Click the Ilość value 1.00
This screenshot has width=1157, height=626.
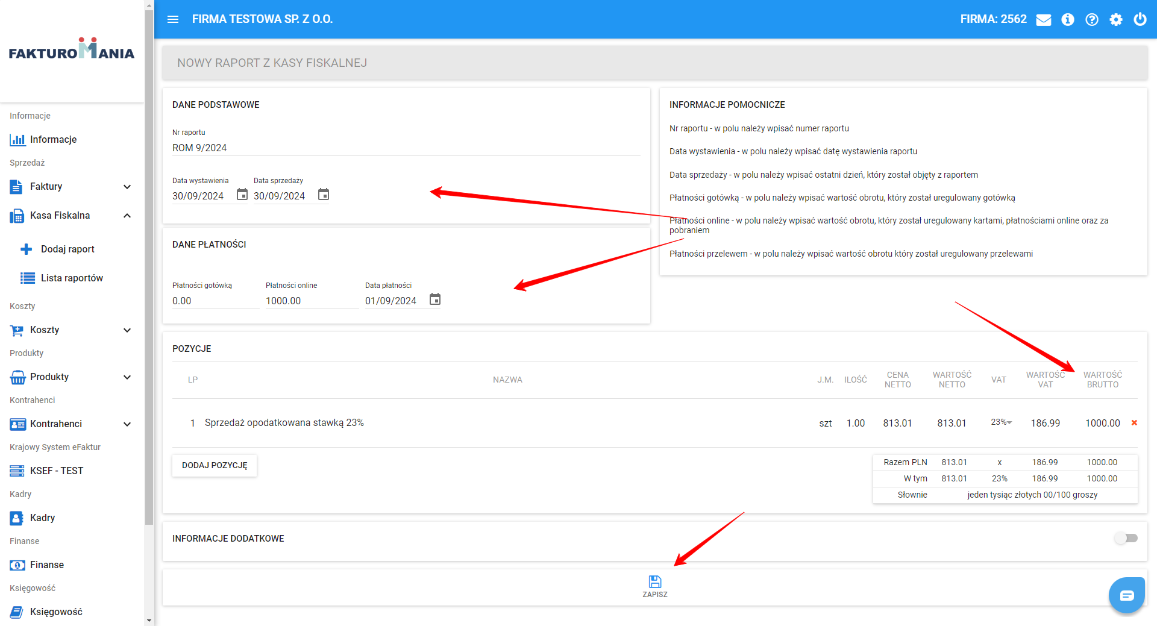[856, 423]
